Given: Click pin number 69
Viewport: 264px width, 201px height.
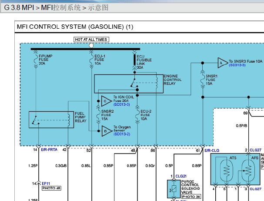Looking at the screenshot, I should point(245,113).
